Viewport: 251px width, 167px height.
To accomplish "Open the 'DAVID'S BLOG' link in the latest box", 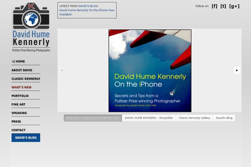I will [x=88, y=6].
